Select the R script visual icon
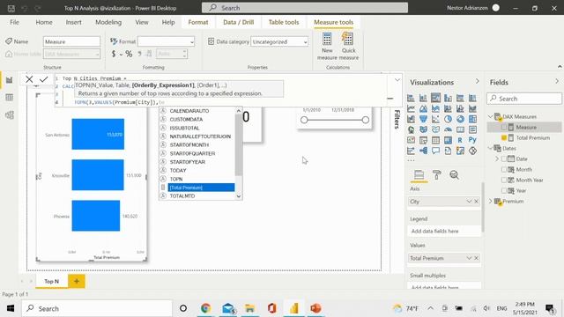Viewport: 564px width, 317px height. pyautogui.click(x=460, y=140)
